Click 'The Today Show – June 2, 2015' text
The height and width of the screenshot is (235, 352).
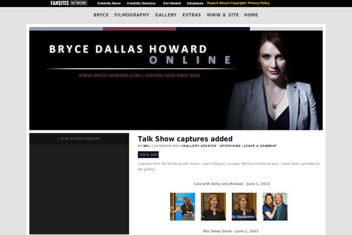pyautogui.click(x=231, y=231)
